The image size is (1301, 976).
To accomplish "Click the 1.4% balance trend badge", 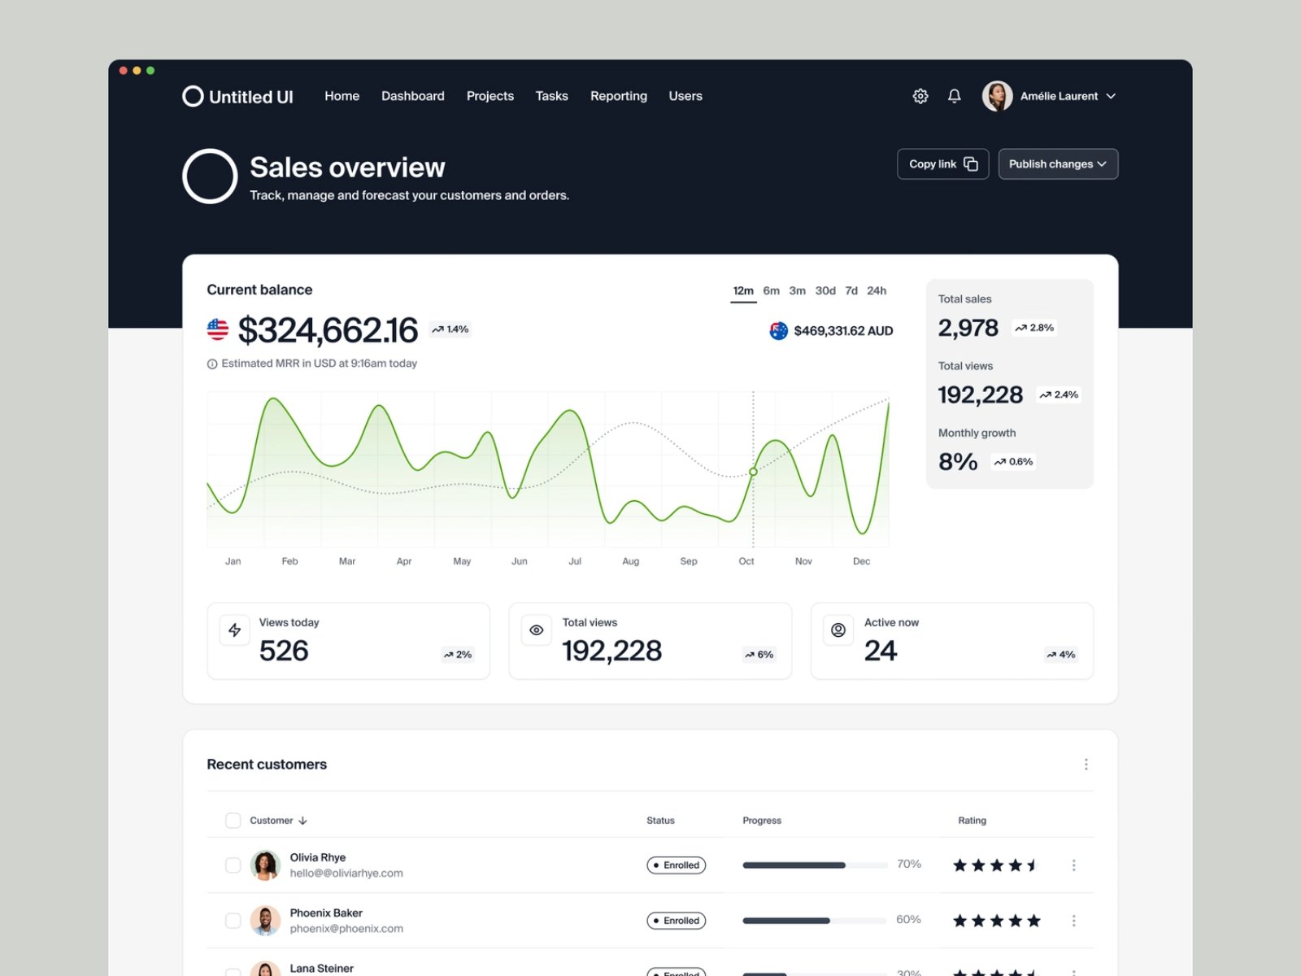I will point(450,329).
